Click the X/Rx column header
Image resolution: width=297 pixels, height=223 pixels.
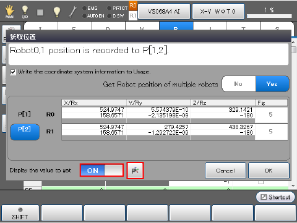tap(94, 103)
